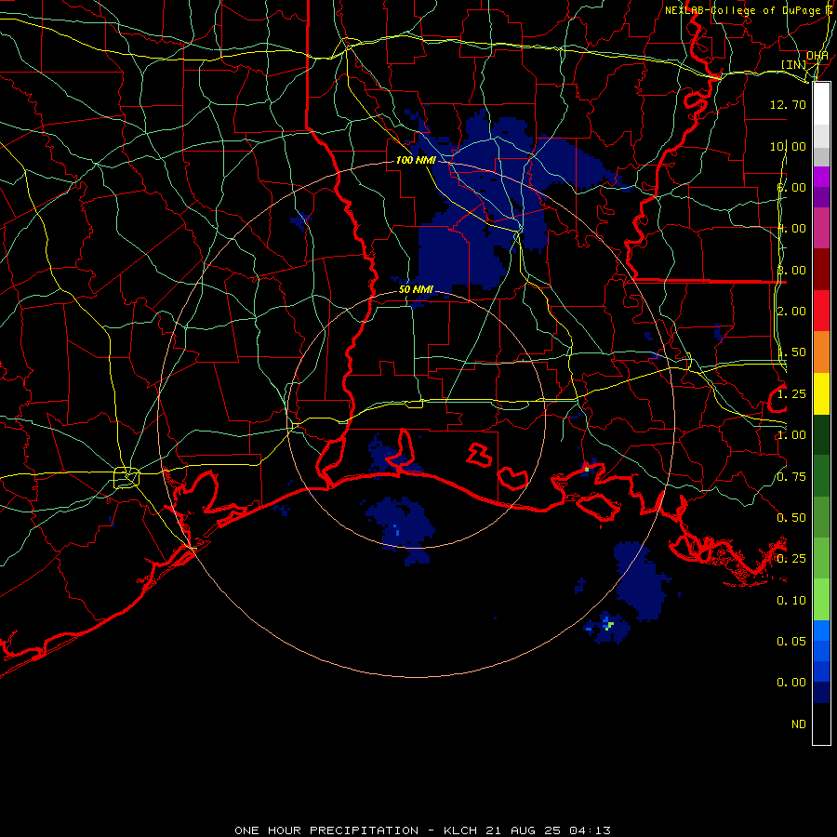Click the ONE HOUR PRECIPITATION title text

point(326,830)
